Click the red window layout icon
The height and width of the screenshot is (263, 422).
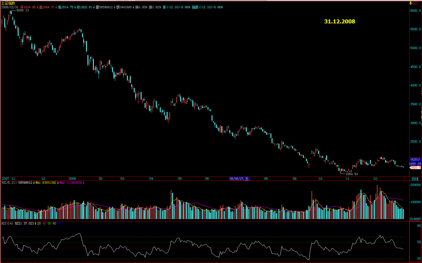(416, 3)
